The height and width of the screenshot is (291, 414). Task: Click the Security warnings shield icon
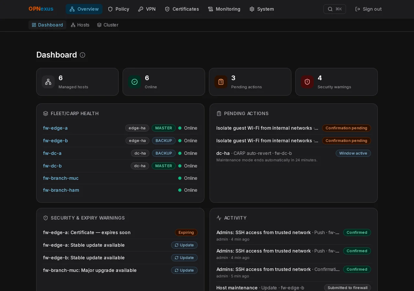(x=307, y=82)
